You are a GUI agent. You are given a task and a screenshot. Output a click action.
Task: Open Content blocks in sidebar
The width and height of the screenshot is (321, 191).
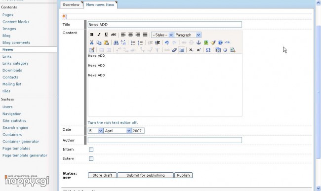click(16, 22)
